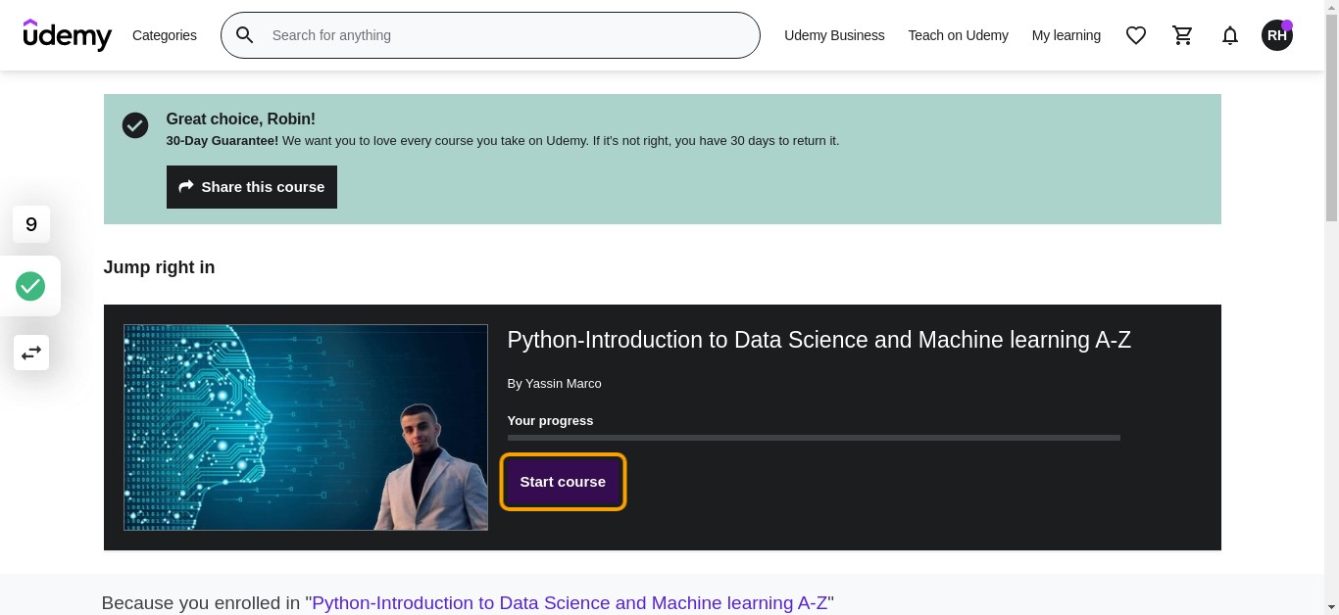The width and height of the screenshot is (1339, 615).
Task: Click the Great choice, Robin! heading
Action: [x=241, y=118]
